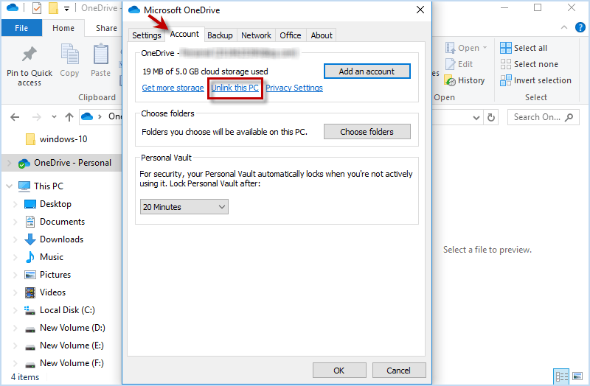Expand the OneDrive - Personal tree node
Viewport: 590px width, 386px height.
tap(10, 163)
